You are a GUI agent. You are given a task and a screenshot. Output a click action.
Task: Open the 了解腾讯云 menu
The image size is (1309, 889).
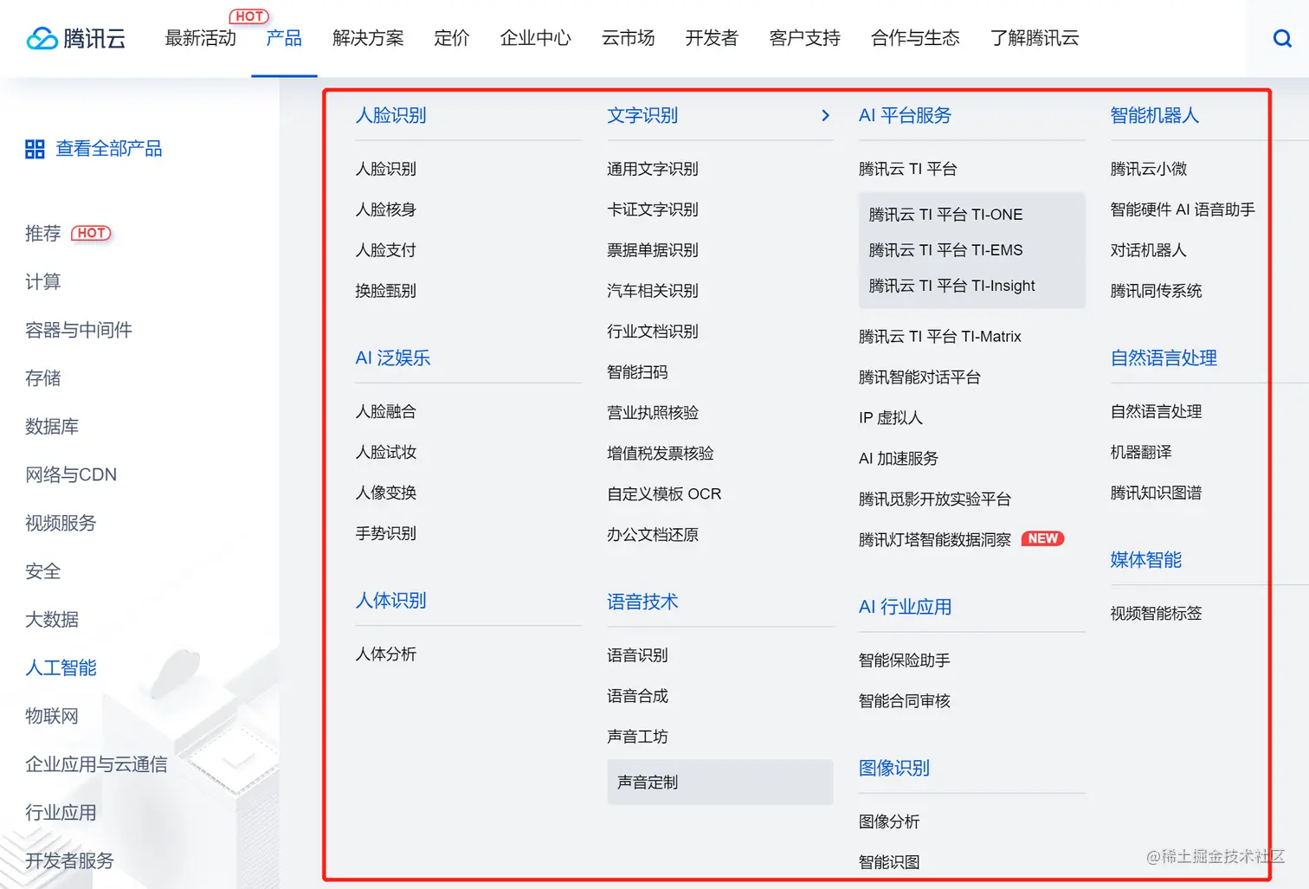pyautogui.click(x=1035, y=38)
